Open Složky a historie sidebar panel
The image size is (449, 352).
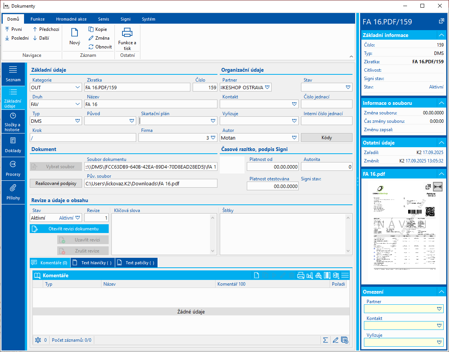[x=13, y=121]
